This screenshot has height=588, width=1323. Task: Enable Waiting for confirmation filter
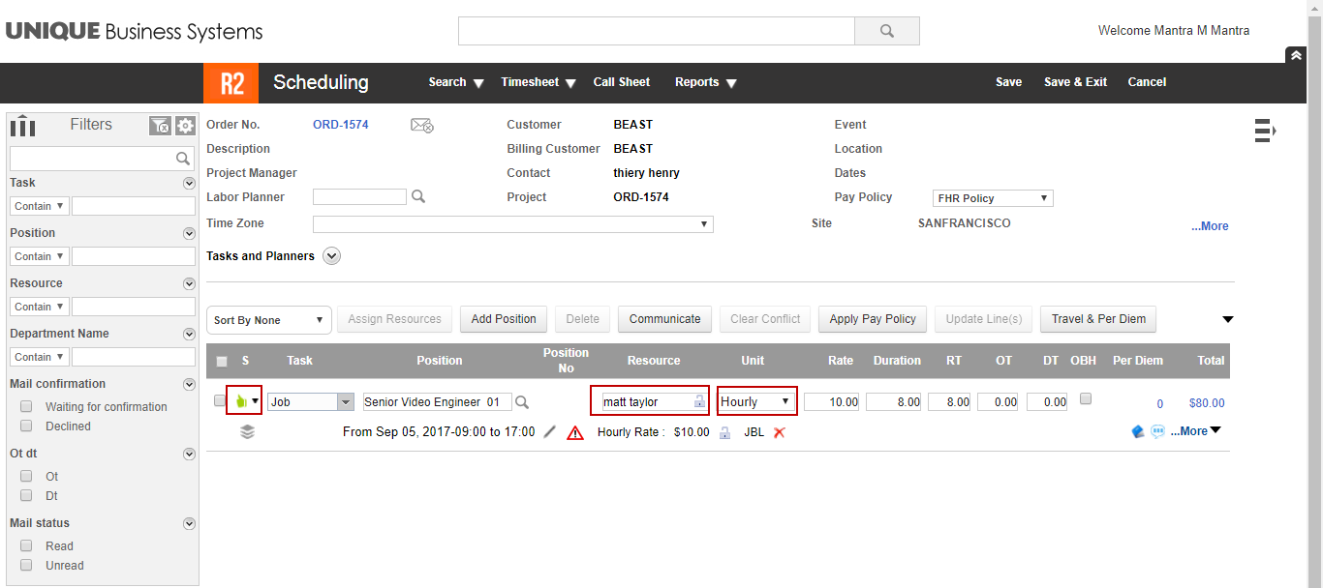coord(27,407)
